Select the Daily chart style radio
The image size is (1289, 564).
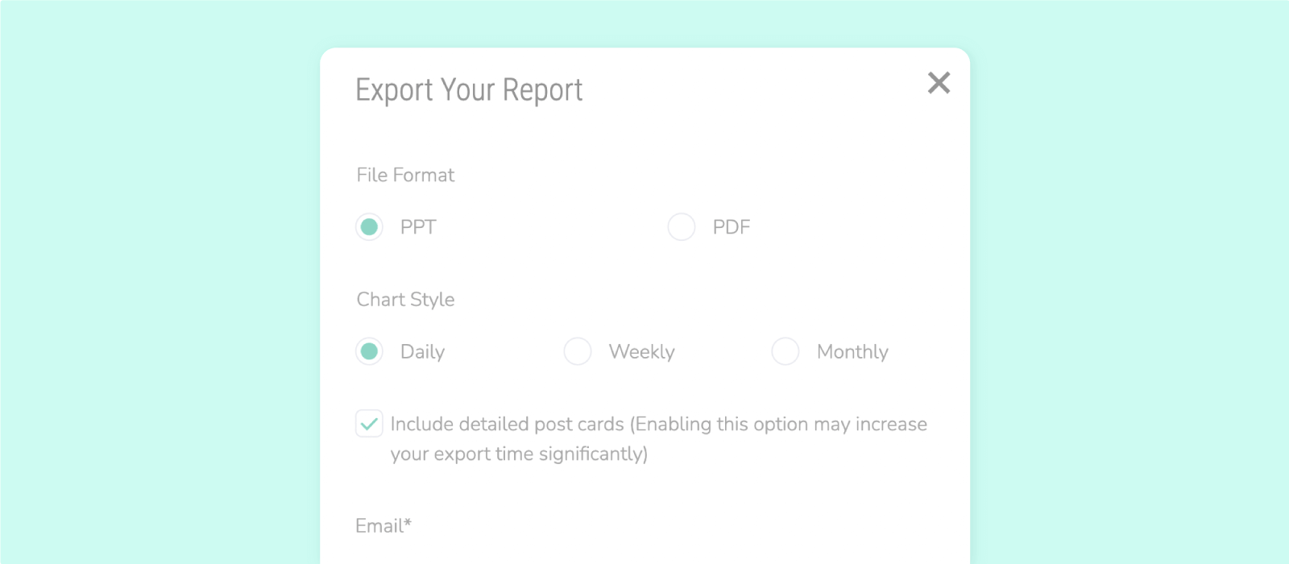[x=370, y=351]
